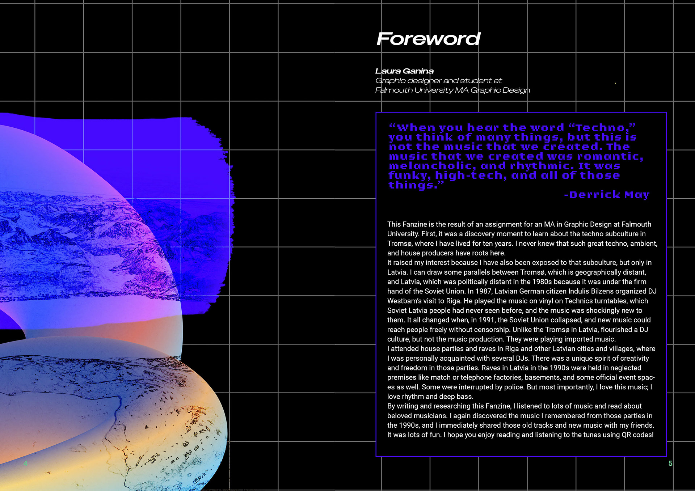695x491 pixels.
Task: Click the line beginning 'I attended house parties'
Action: (521, 349)
